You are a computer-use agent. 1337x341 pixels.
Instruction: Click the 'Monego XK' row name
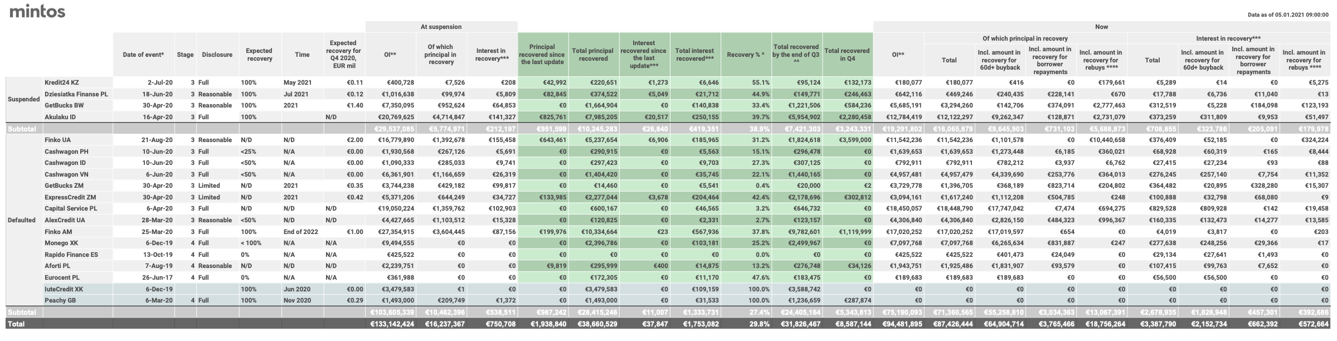pos(61,243)
